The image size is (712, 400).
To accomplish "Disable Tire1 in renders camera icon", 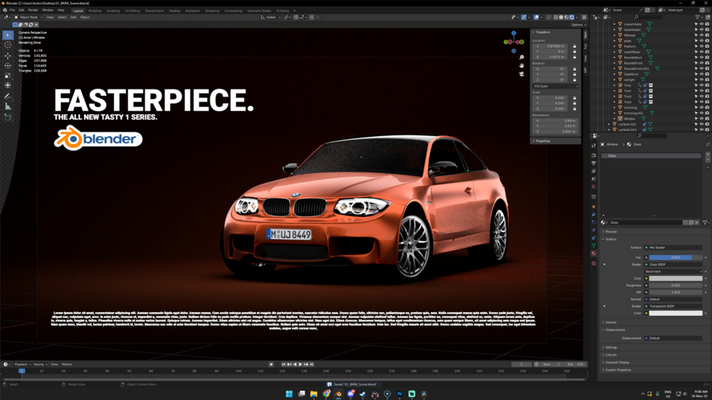I will pyautogui.click(x=707, y=85).
